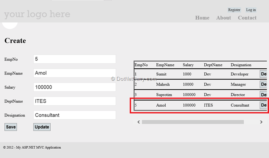Click the EmpNo column header in table
269x158 pixels.
click(x=141, y=65)
